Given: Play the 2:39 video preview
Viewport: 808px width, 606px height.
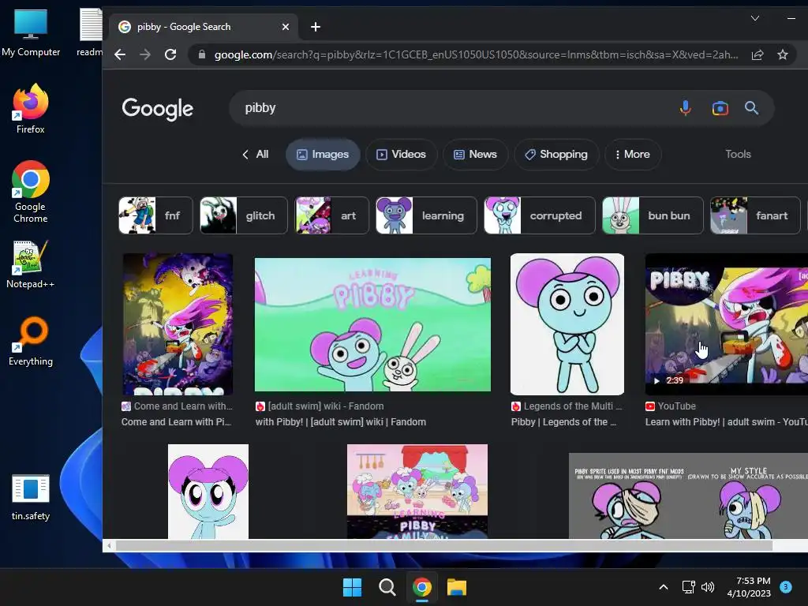Looking at the screenshot, I should pyautogui.click(x=668, y=380).
